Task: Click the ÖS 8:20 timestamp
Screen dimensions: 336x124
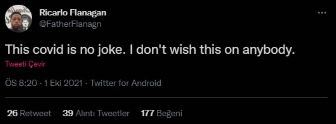Action: pyautogui.click(x=20, y=83)
